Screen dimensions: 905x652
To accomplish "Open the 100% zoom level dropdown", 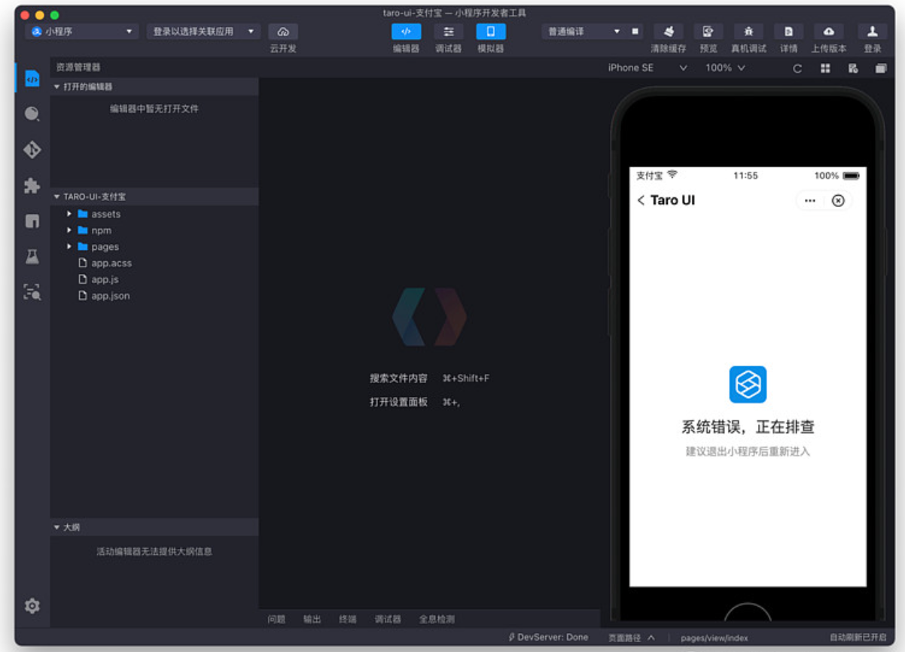I will (725, 68).
